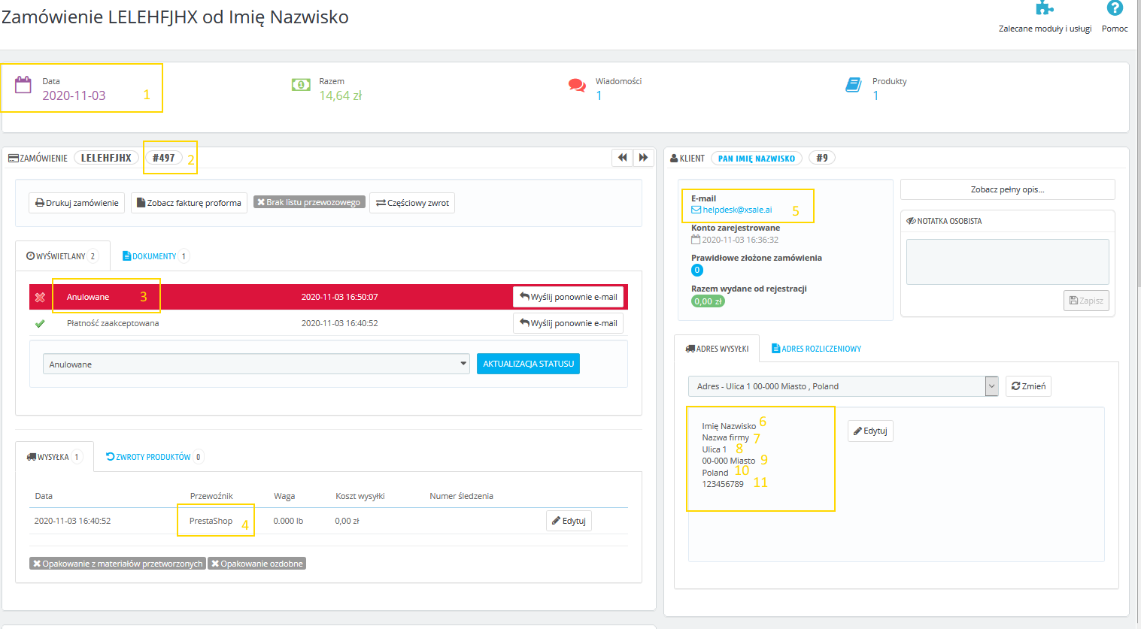Click the money icon beside Razem

tap(301, 85)
